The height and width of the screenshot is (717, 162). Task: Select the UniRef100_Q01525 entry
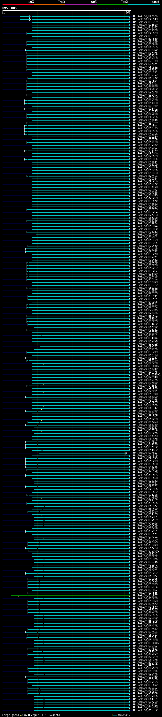[x=145, y=47]
